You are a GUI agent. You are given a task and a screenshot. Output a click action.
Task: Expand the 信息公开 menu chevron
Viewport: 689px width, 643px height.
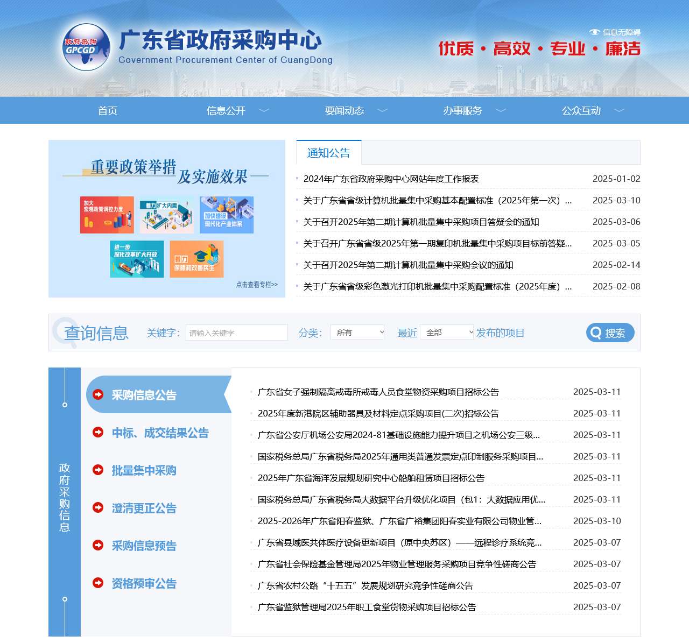[x=264, y=110]
